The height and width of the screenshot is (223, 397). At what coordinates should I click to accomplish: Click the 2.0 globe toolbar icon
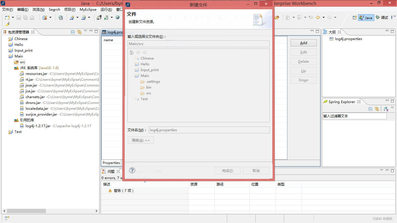(61, 18)
